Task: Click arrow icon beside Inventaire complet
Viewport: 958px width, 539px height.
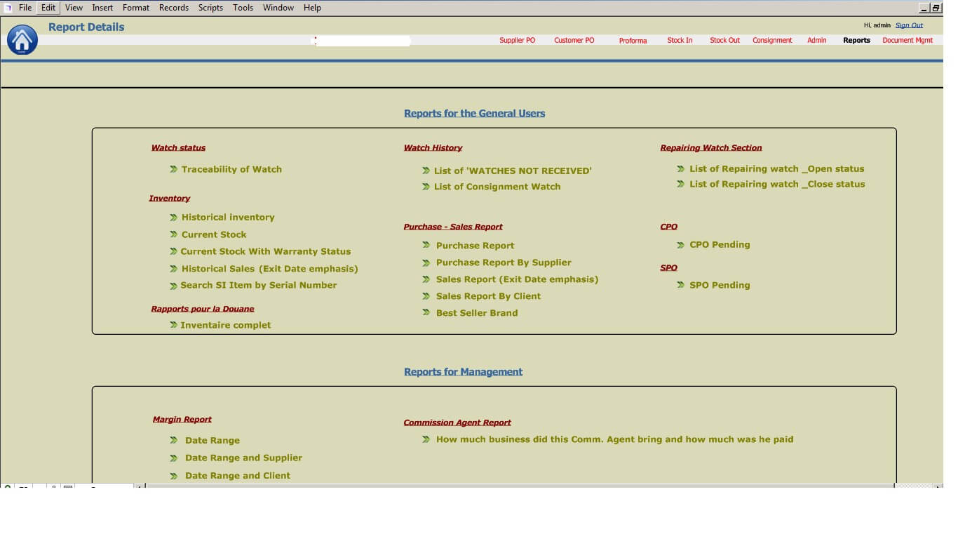Action: pos(173,325)
